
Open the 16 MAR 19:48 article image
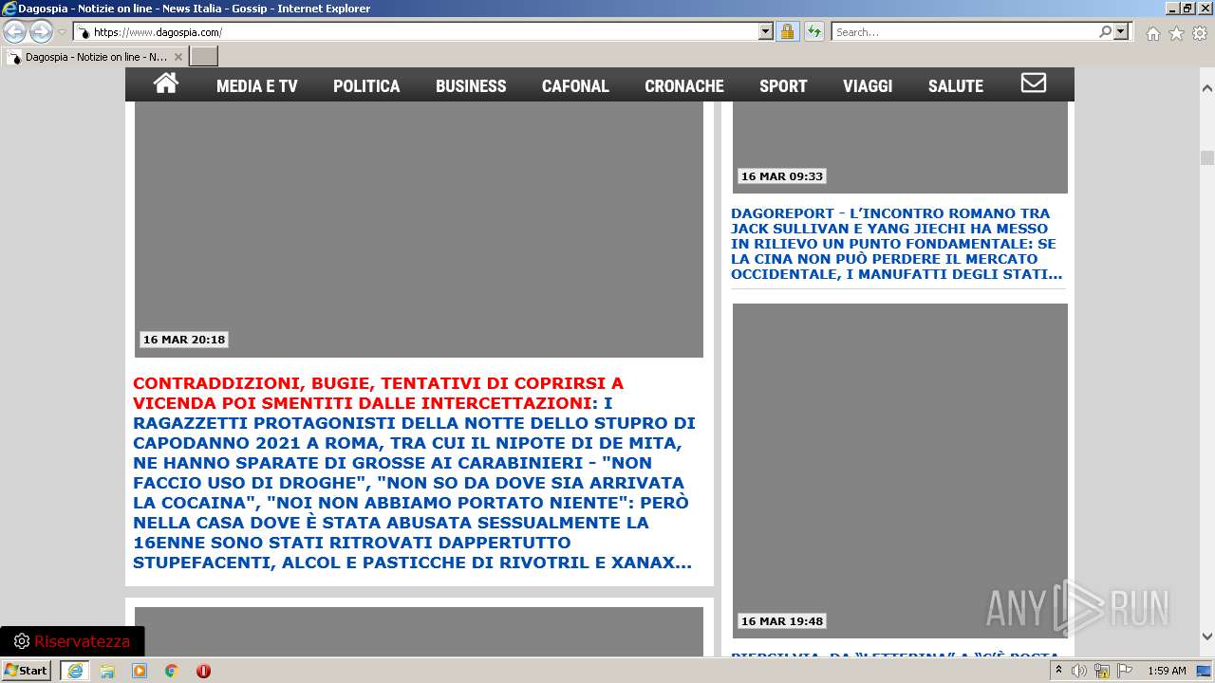(x=900, y=471)
